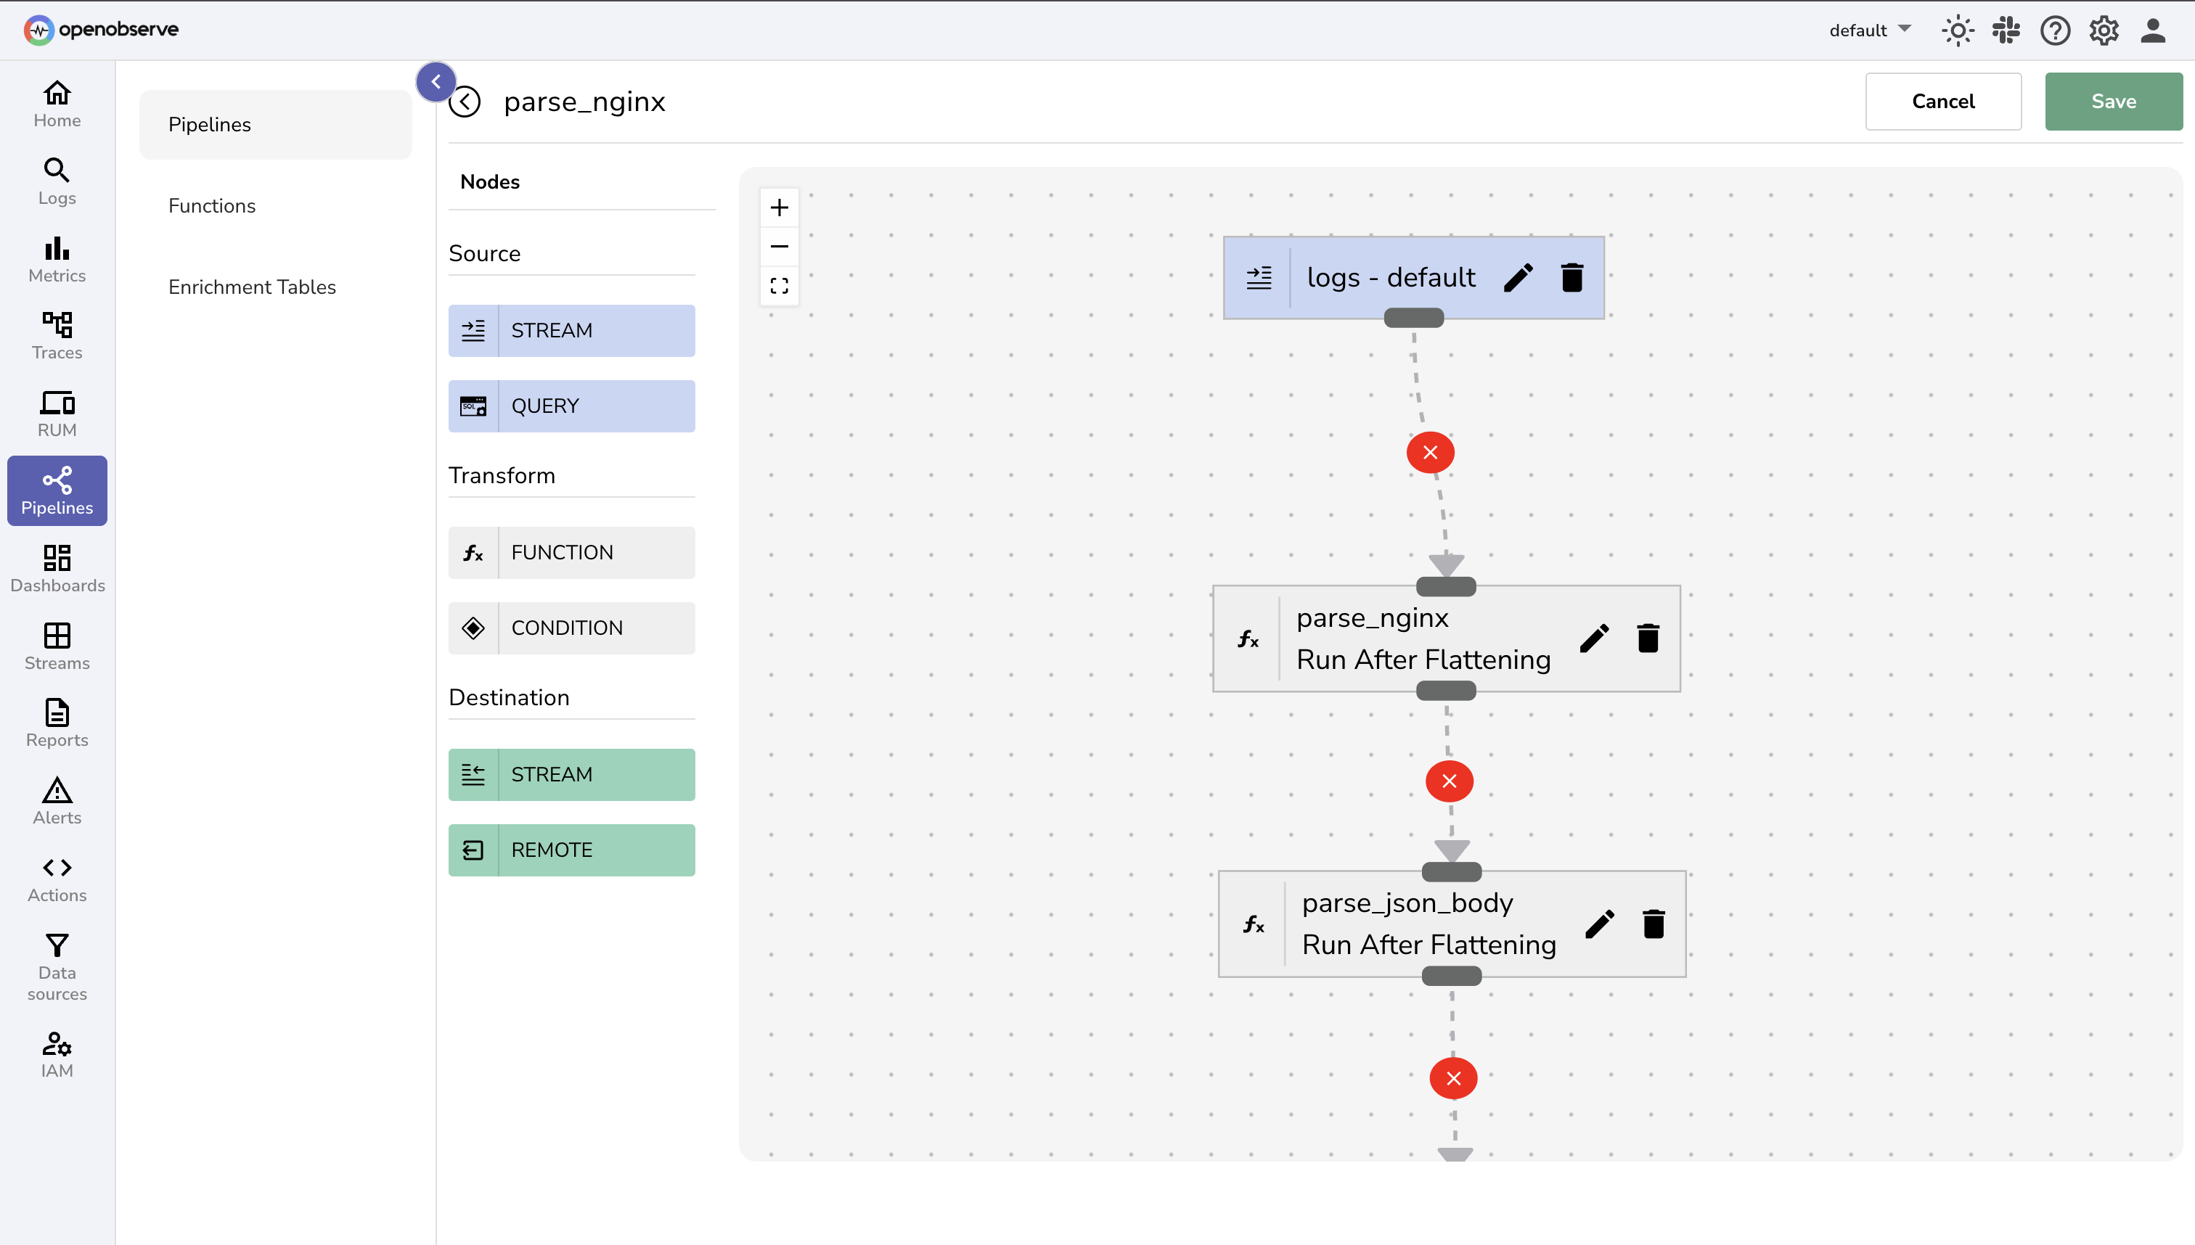This screenshot has height=1245, width=2195.
Task: Save the parse_nginx pipeline
Action: tap(2113, 101)
